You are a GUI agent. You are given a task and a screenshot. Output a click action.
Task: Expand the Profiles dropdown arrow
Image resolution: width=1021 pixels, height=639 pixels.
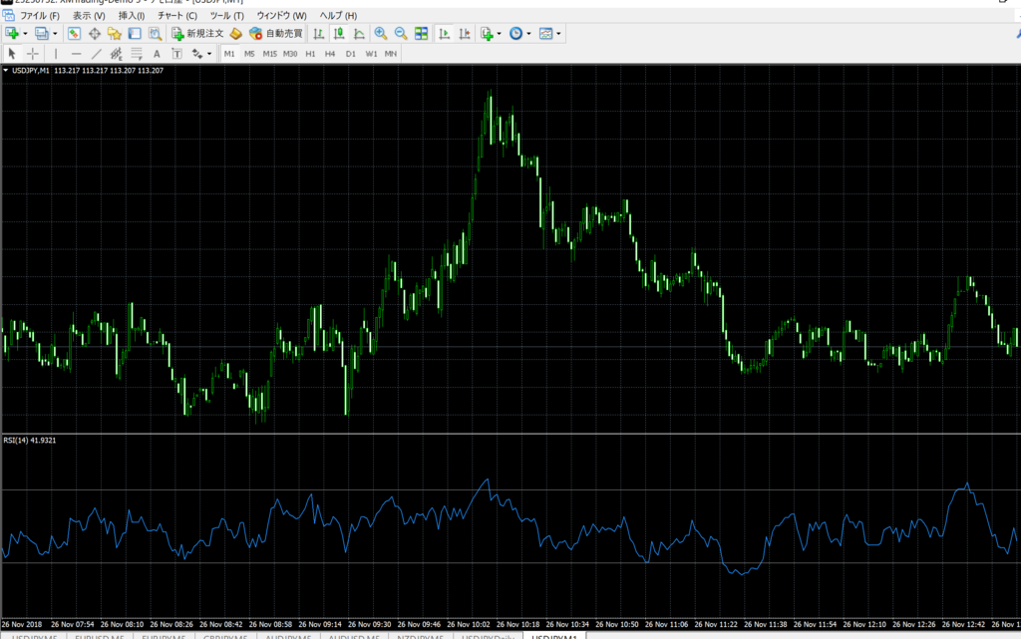pos(55,34)
